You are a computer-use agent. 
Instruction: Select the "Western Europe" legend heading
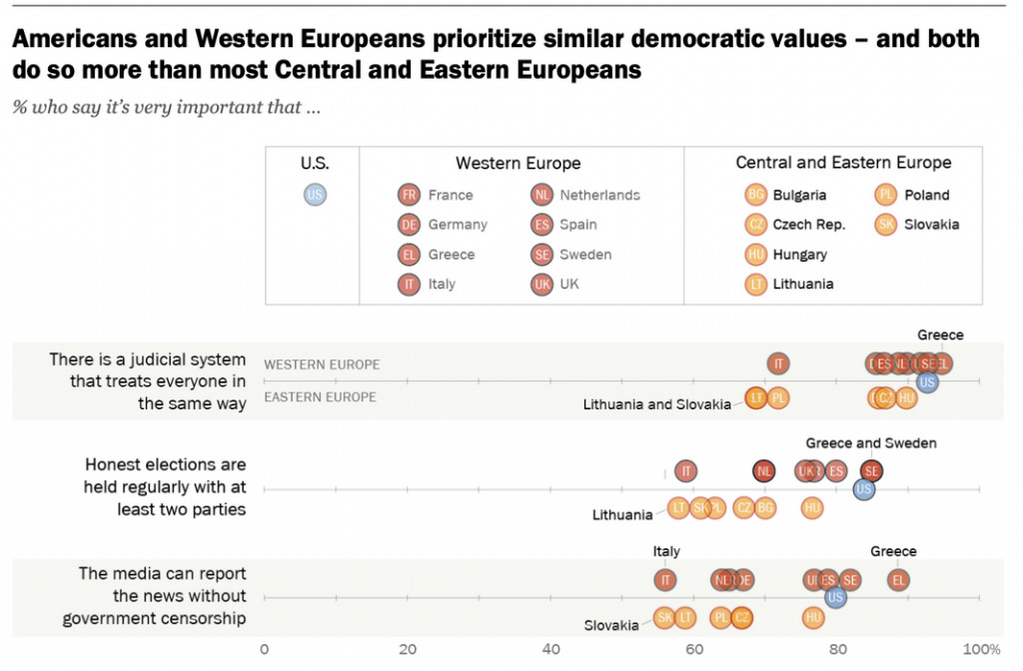[x=517, y=163]
